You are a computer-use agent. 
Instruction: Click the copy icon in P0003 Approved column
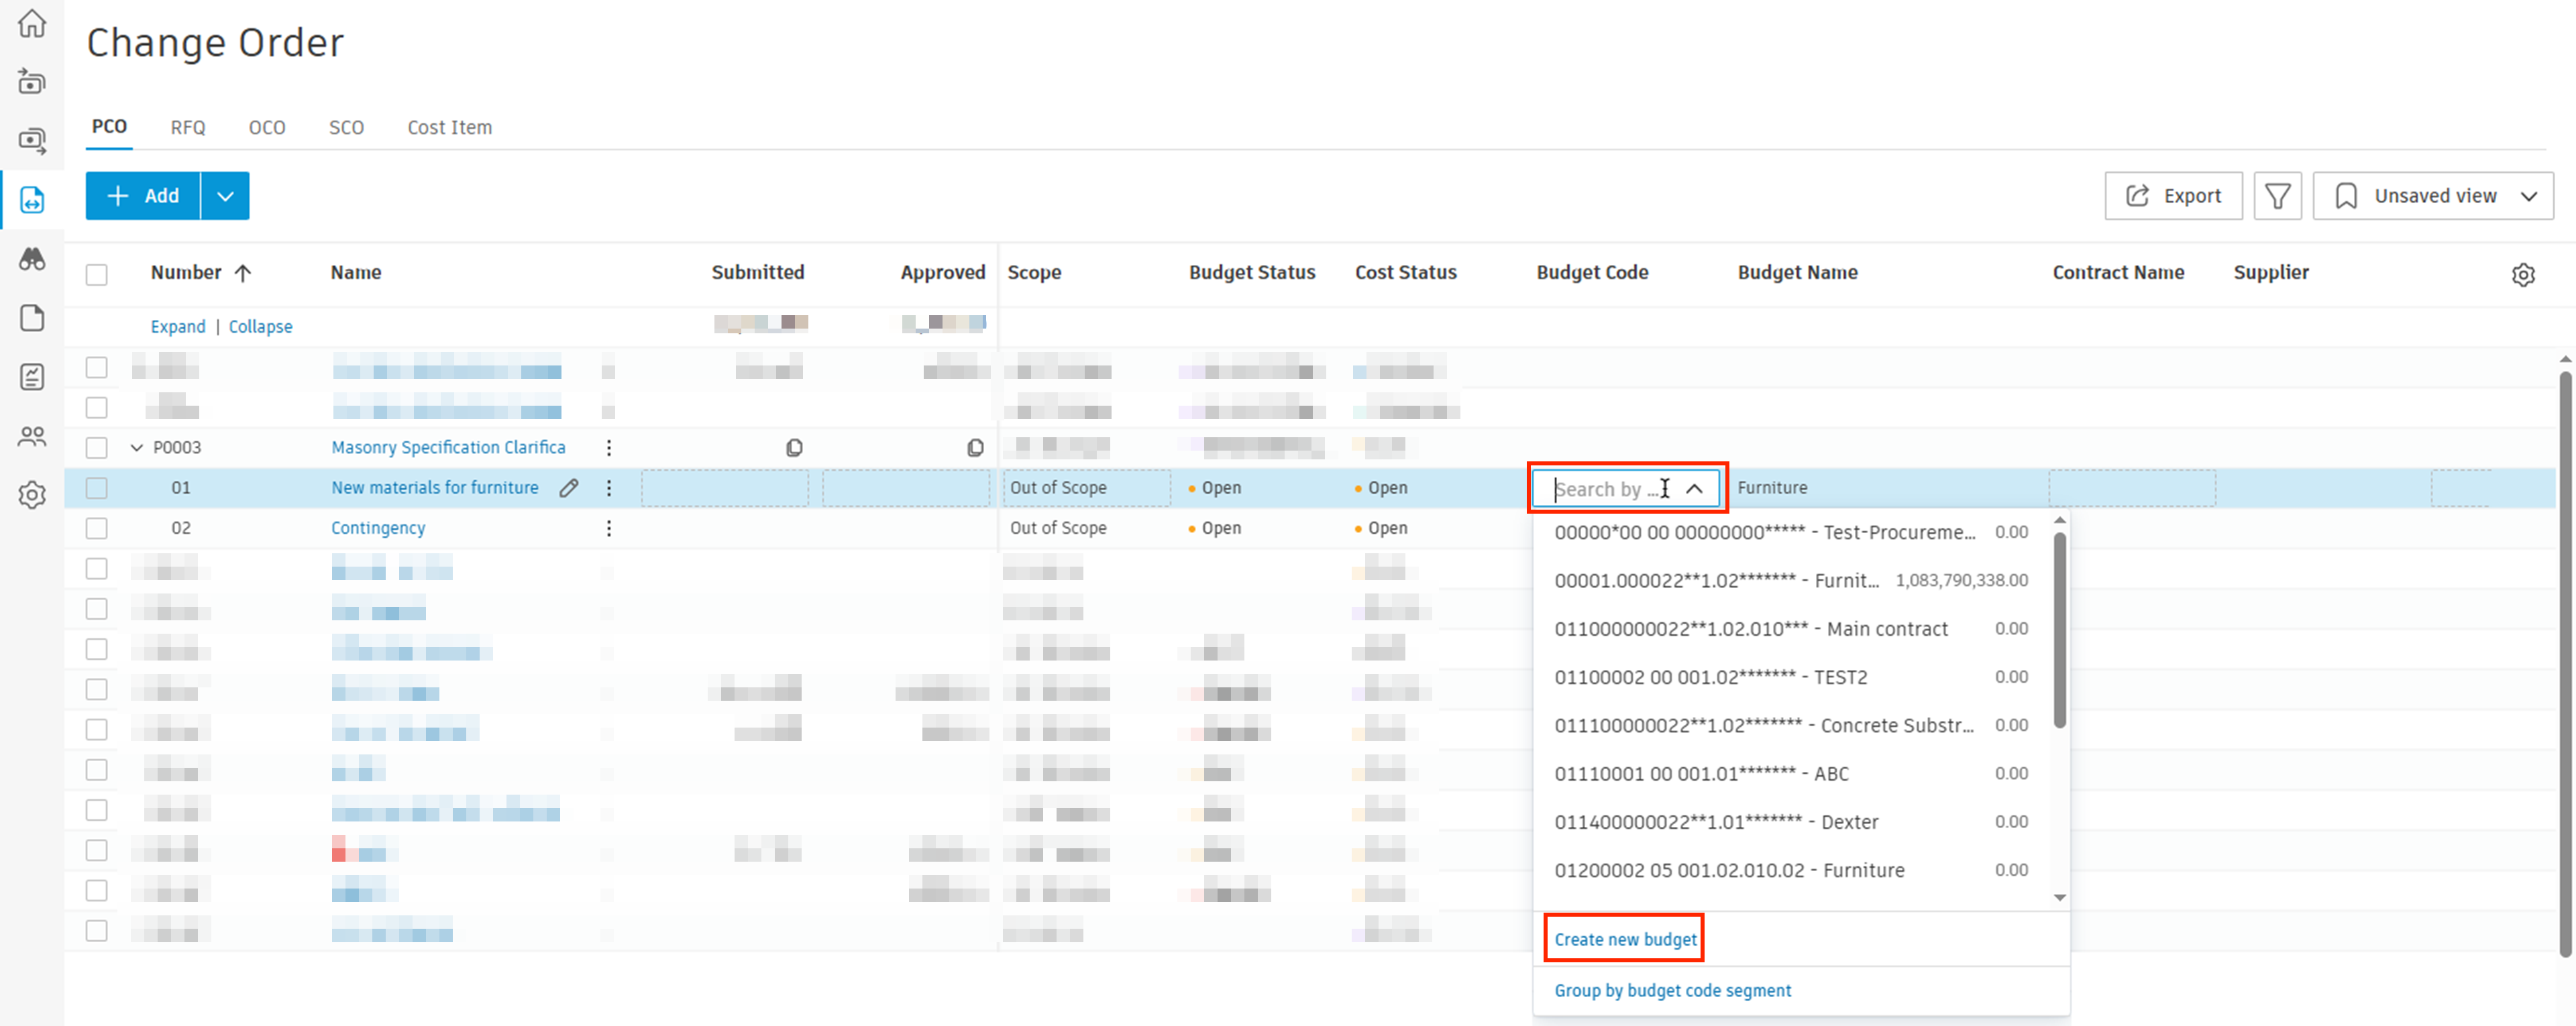(x=975, y=447)
